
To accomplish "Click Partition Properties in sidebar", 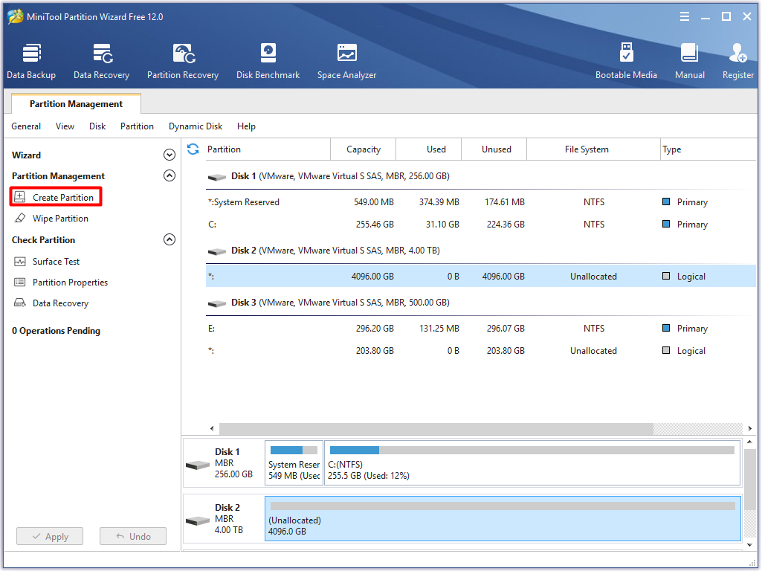I will [70, 283].
